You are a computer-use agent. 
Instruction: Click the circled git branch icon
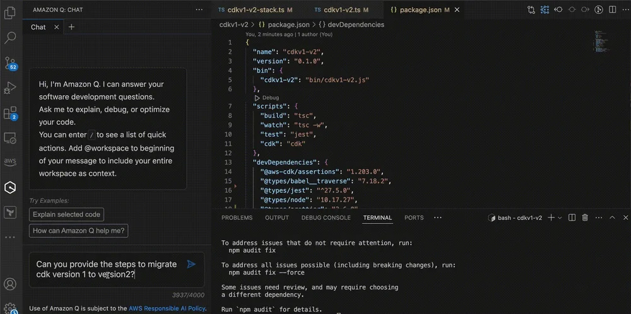(599, 9)
